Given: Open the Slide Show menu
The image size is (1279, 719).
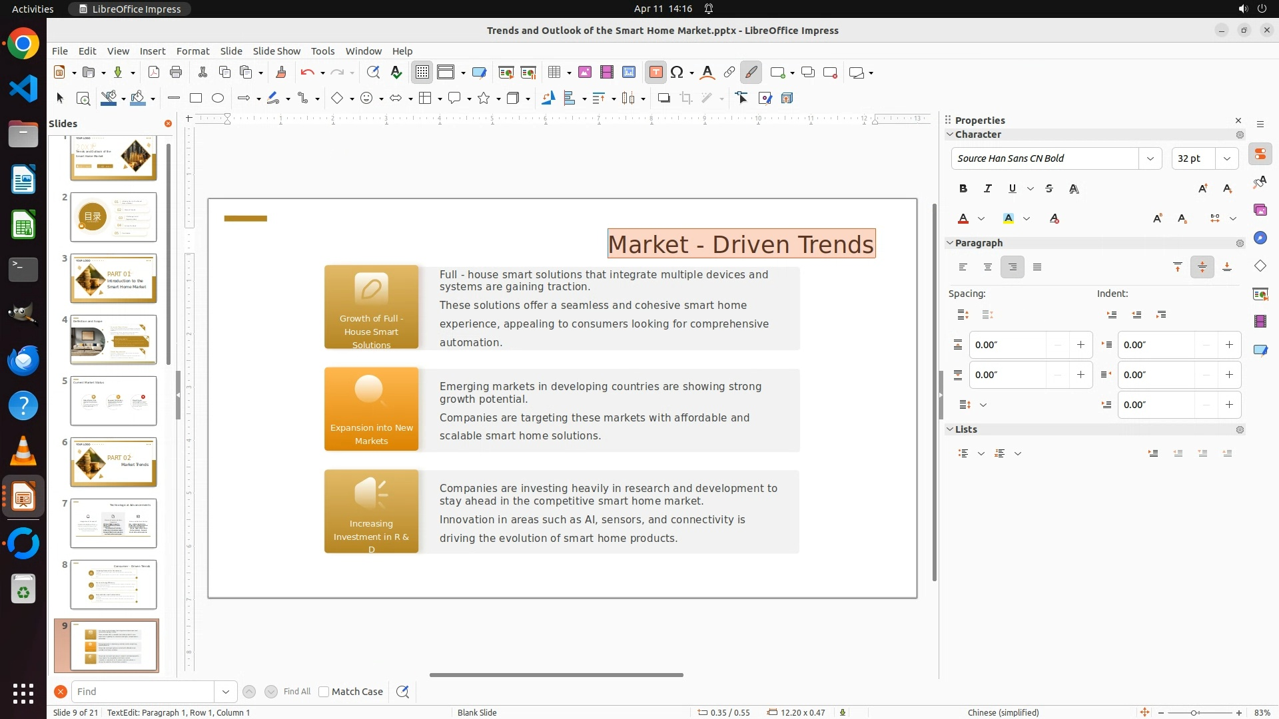Looking at the screenshot, I should click(276, 51).
